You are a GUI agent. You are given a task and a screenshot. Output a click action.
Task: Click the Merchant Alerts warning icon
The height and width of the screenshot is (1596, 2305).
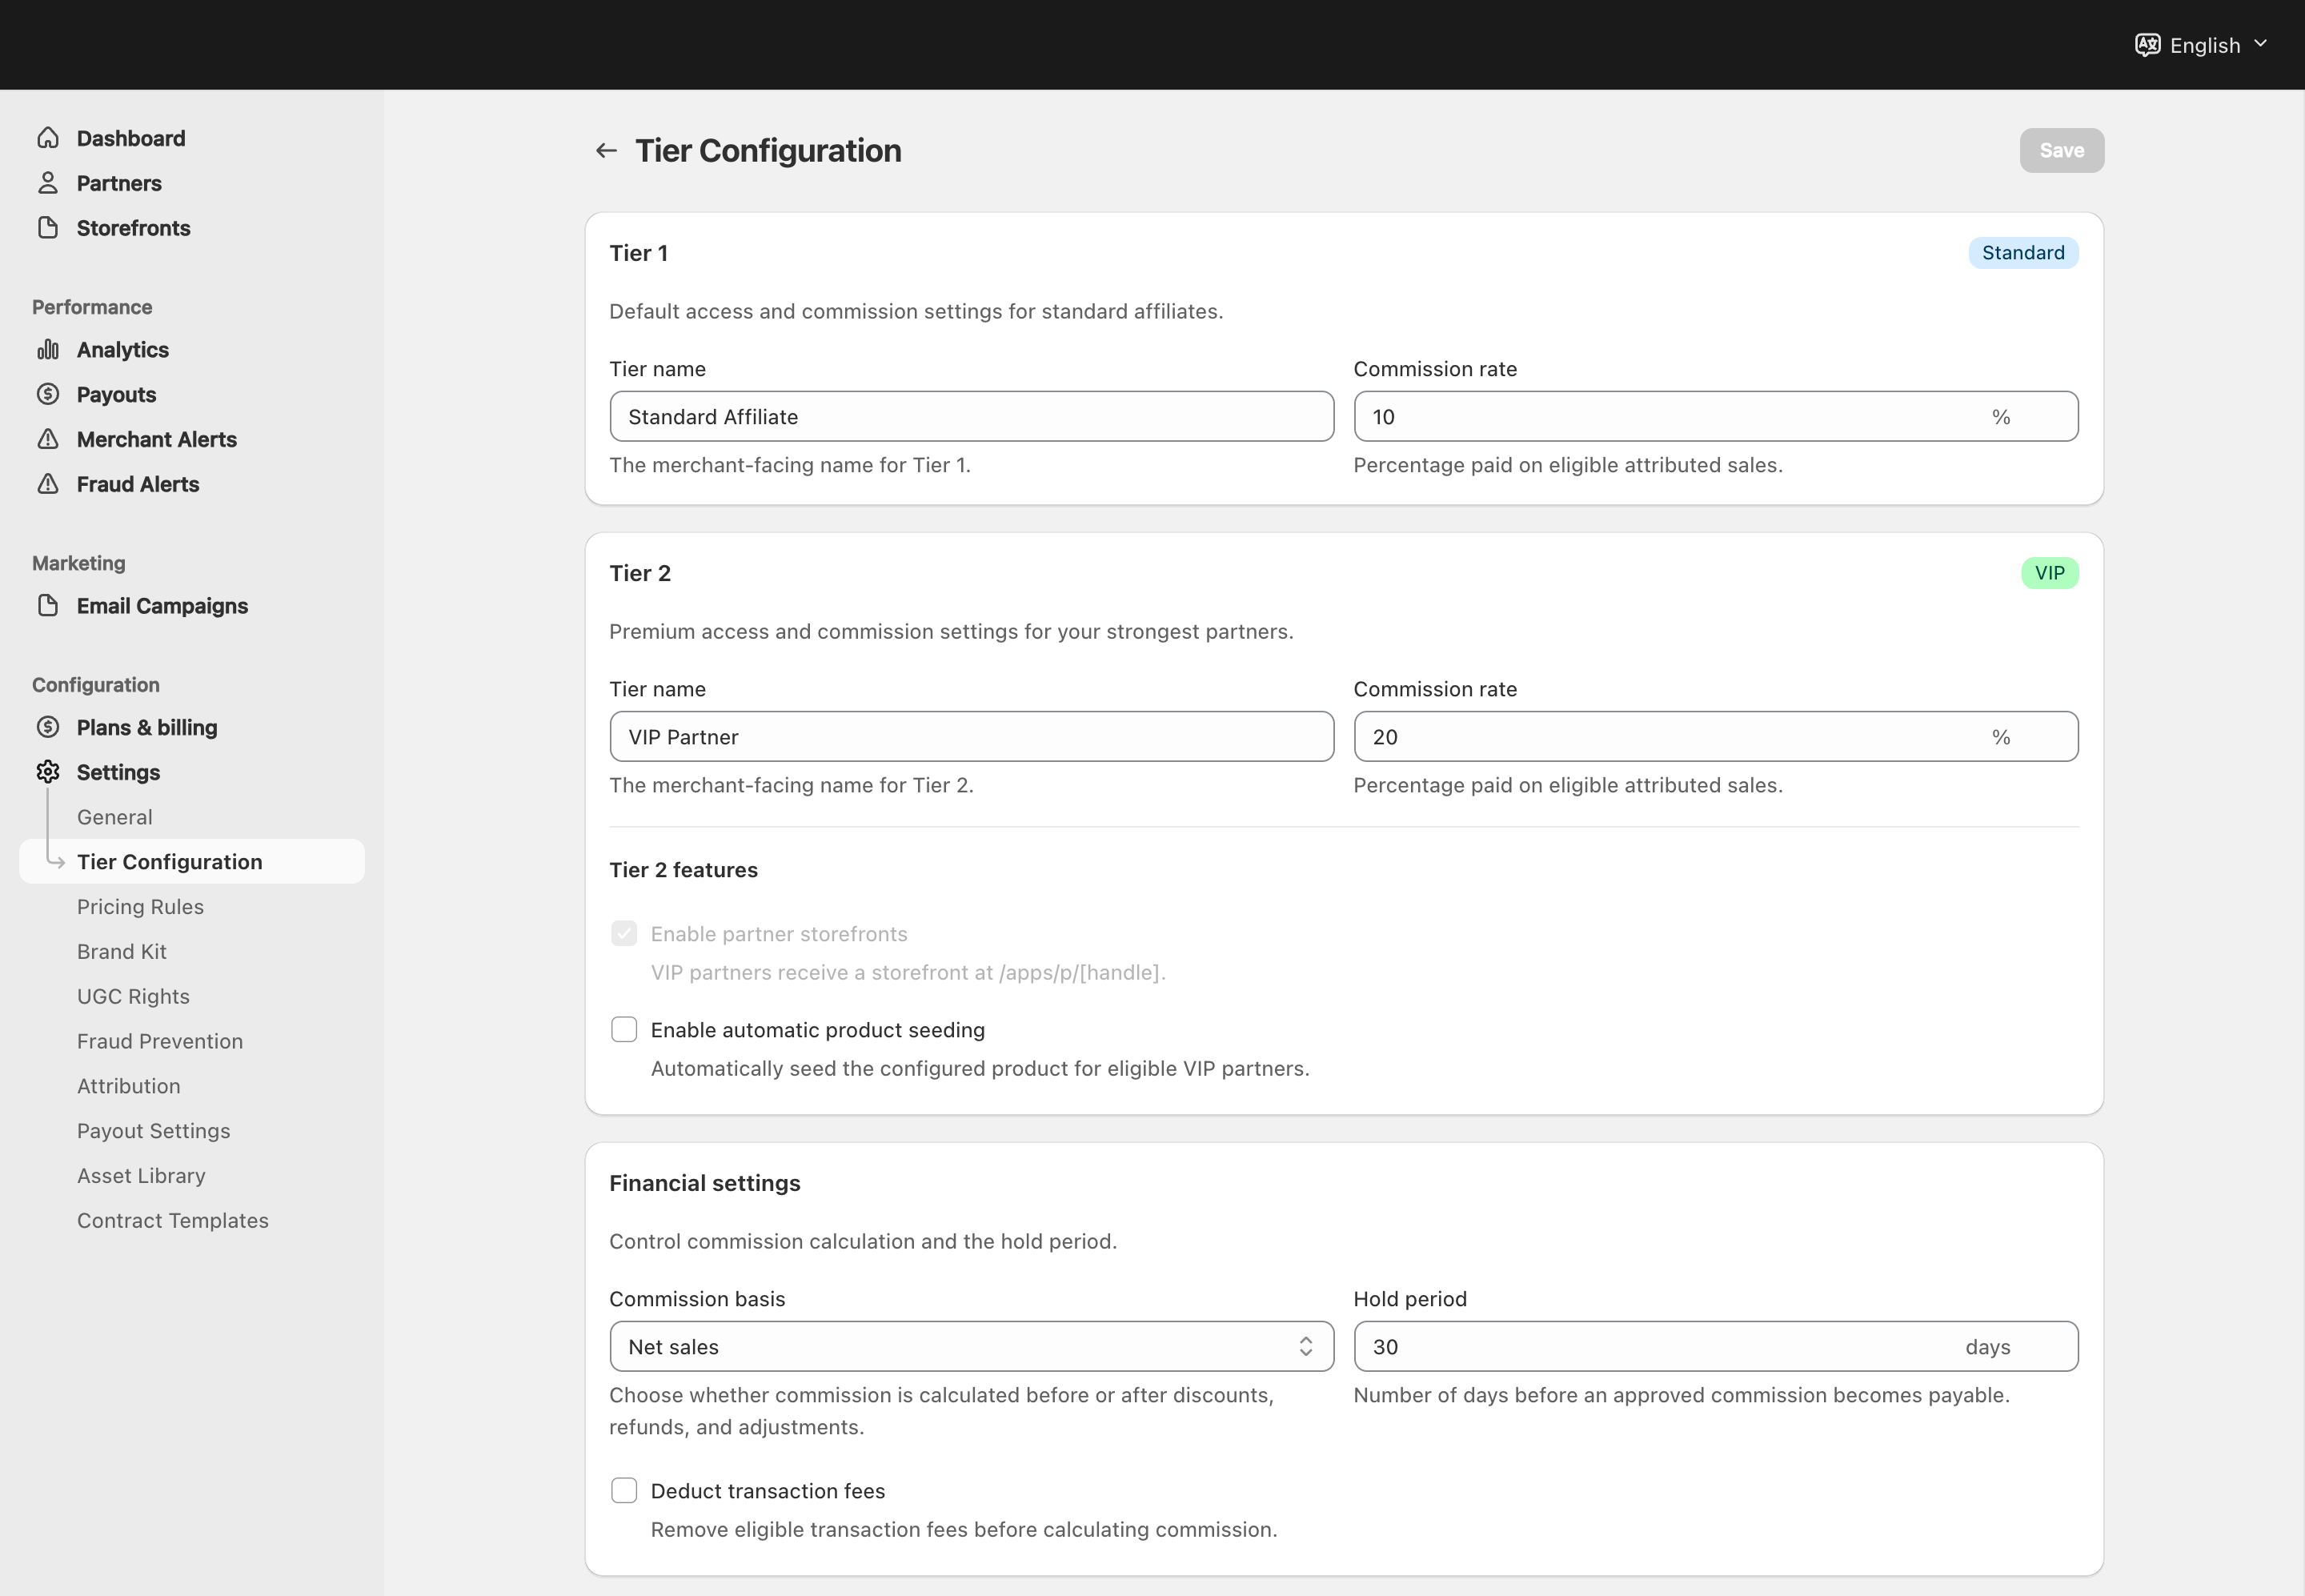48,439
